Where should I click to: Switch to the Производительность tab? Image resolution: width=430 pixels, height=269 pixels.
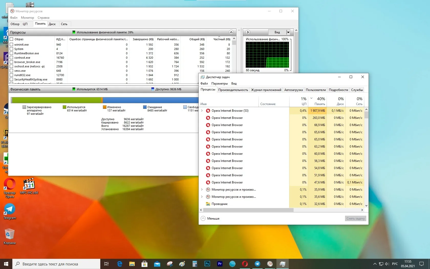pyautogui.click(x=233, y=90)
